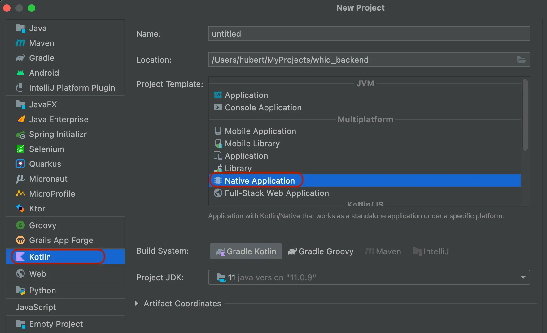Select Full-Stack Web Application template text
The width and height of the screenshot is (547, 333).
click(277, 193)
